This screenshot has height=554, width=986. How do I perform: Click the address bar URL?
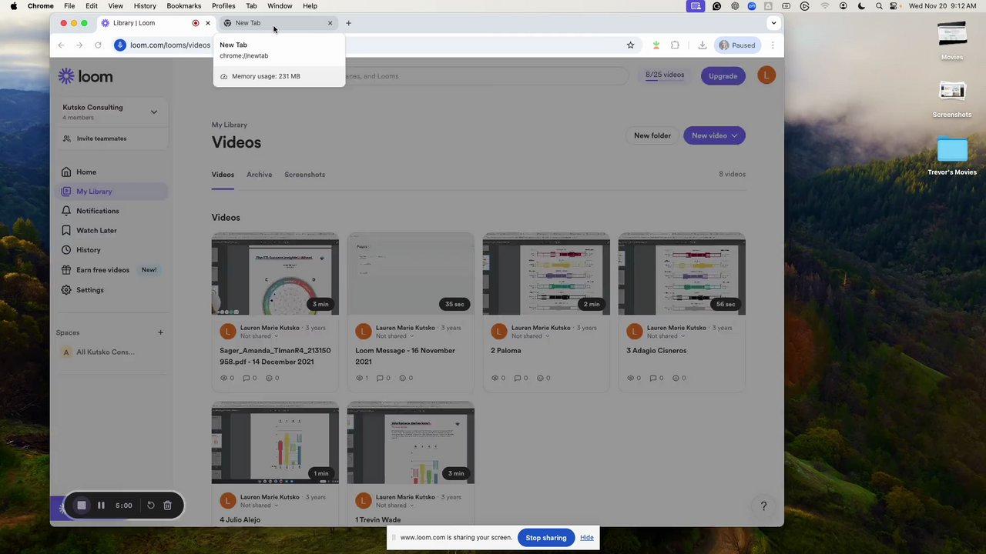tap(170, 45)
